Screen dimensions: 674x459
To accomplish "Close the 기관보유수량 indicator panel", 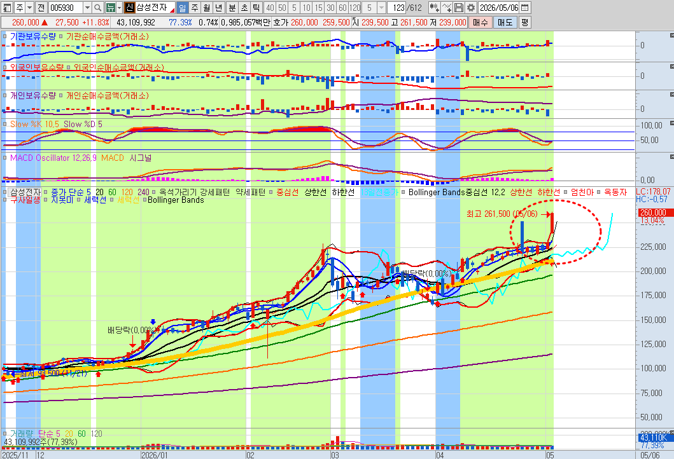I will tap(671, 35).
